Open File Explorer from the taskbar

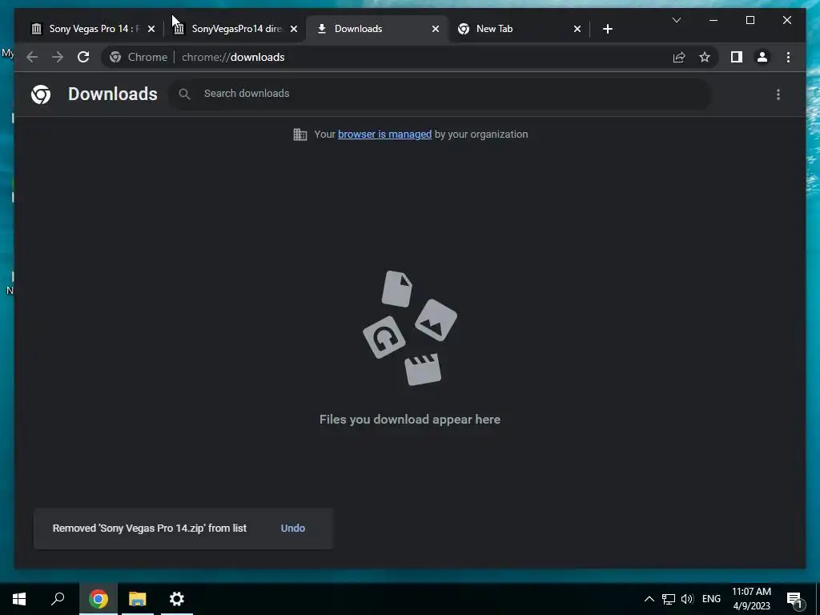tap(137, 599)
